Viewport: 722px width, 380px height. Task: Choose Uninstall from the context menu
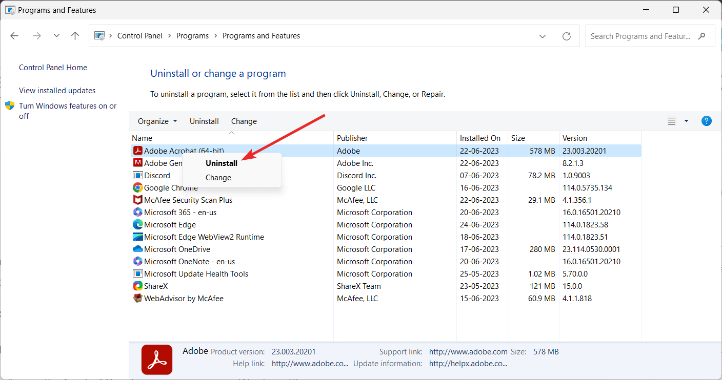[x=222, y=163]
